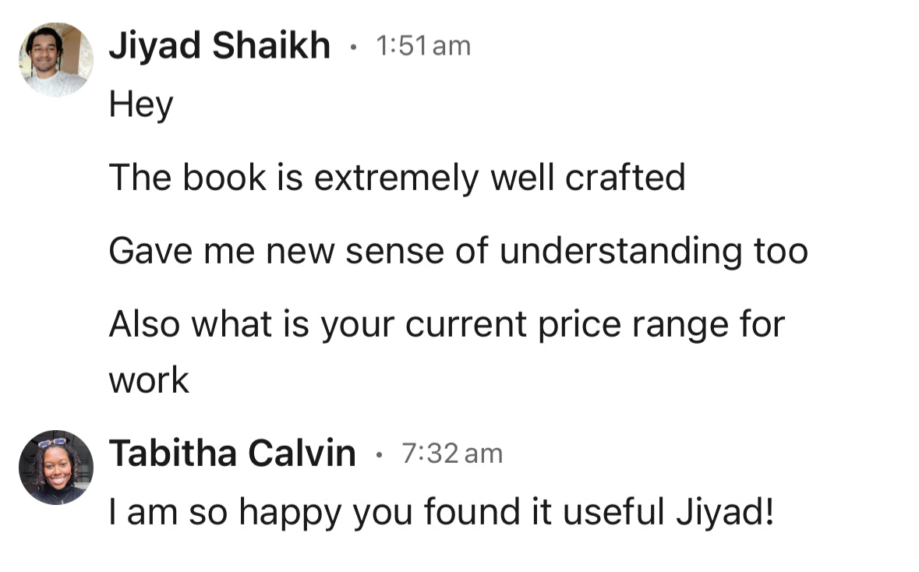Click the Tabitha Calvin sender name
The width and height of the screenshot is (919, 572).
[232, 453]
